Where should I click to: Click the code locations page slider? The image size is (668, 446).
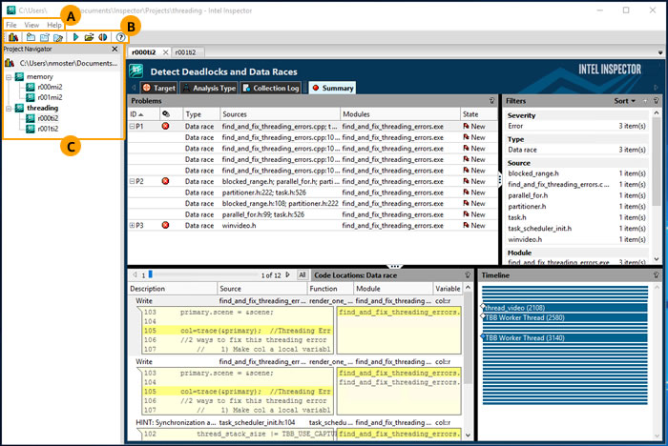pyautogui.click(x=149, y=274)
